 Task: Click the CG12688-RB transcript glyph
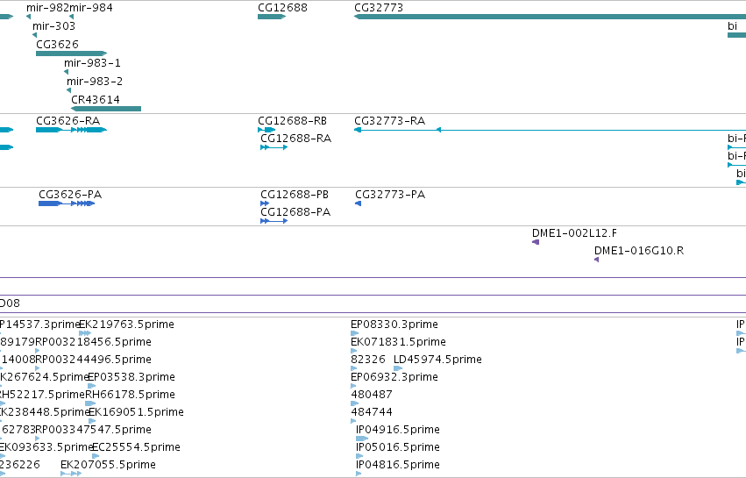(266, 130)
